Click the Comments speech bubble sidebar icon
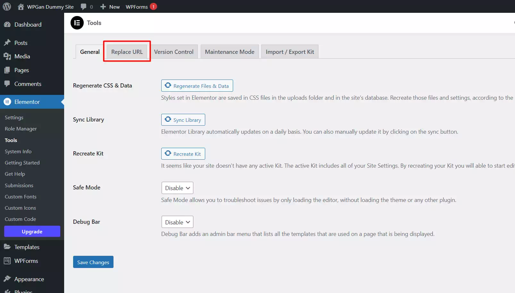This screenshot has width=515, height=293. [x=7, y=84]
